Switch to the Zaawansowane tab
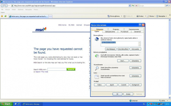Screen dimensions: 171x106 (x=134, y=29)
